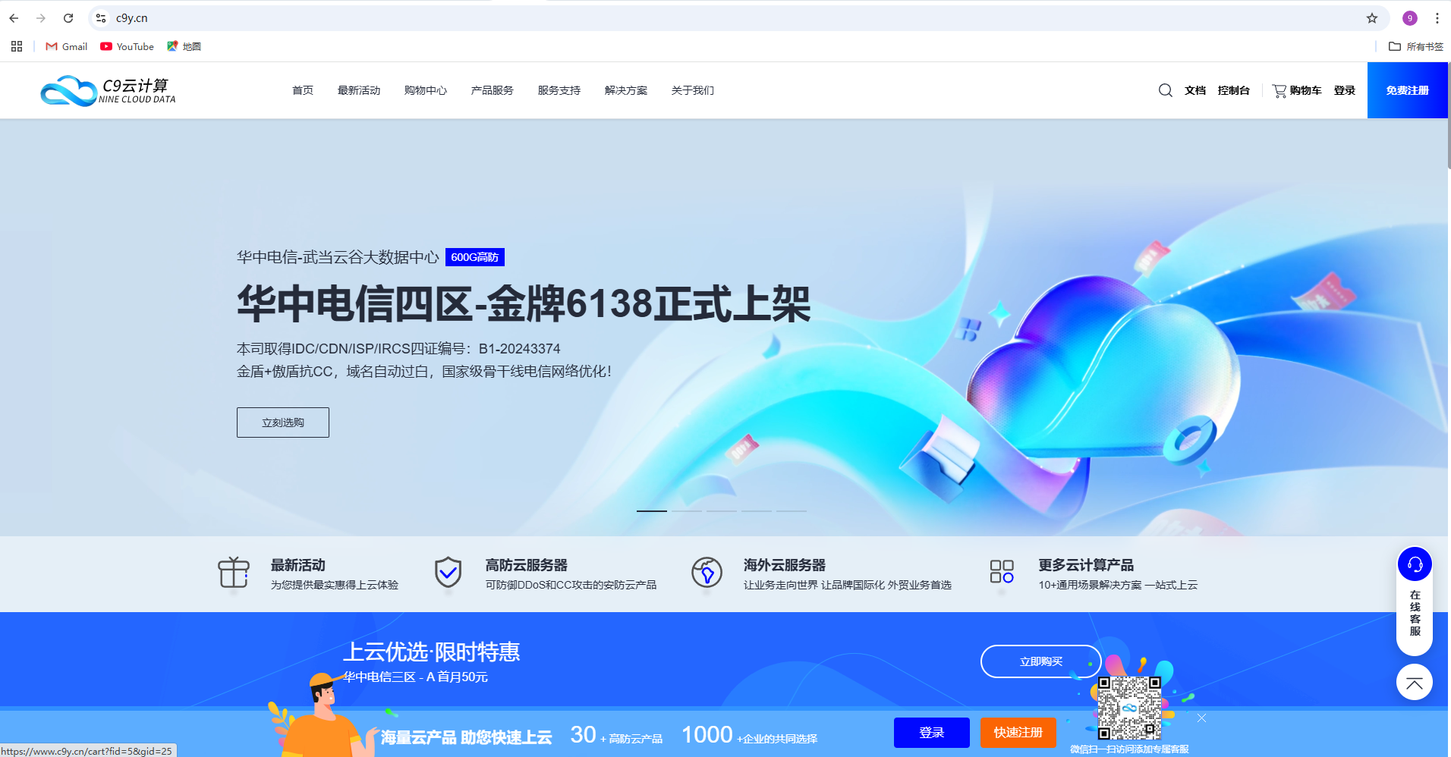Click the browser address bar

683,18
